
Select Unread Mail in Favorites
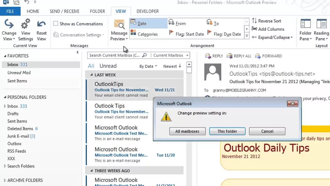tap(19, 73)
